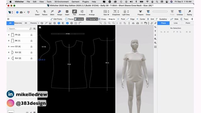Screen dimensions: 201x113
Task: Enable snap to Guideline
Action: [x=161, y=19]
